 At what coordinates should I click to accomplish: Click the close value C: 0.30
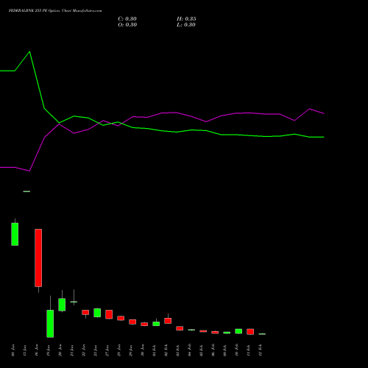tap(127, 19)
